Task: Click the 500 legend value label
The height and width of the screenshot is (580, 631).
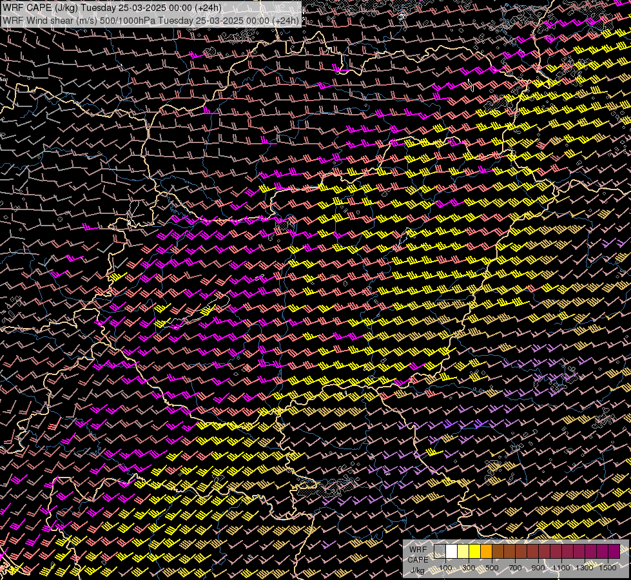Action: coord(492,568)
